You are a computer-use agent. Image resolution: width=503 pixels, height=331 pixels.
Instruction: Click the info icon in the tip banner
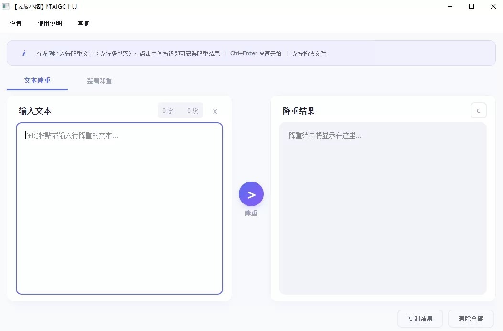[24, 53]
